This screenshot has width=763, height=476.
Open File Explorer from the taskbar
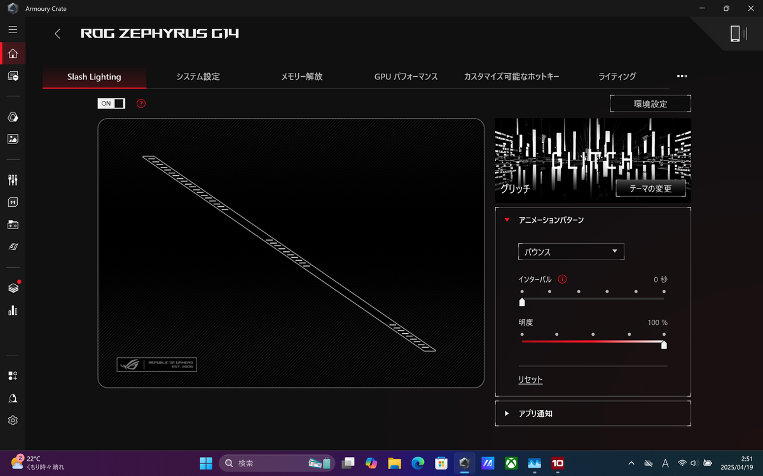(x=394, y=463)
